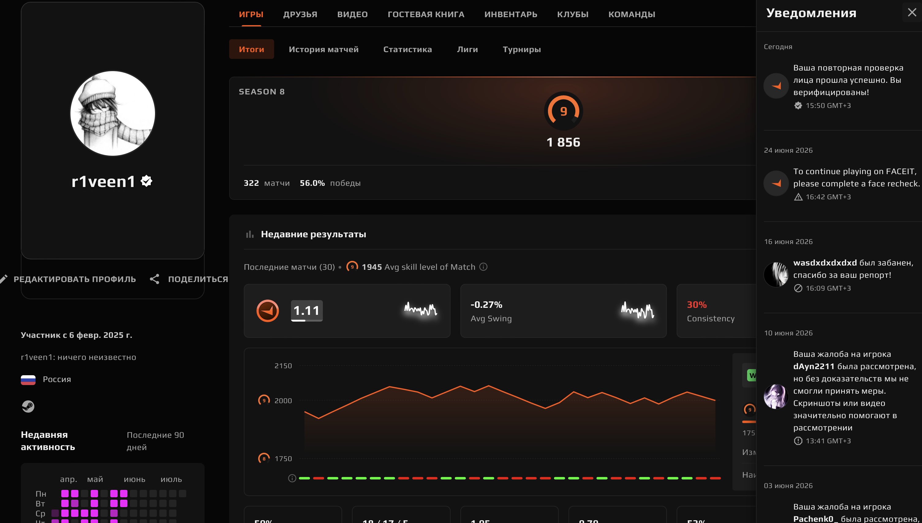Click info icon left of match result streak
Image resolution: width=922 pixels, height=523 pixels.
[292, 478]
